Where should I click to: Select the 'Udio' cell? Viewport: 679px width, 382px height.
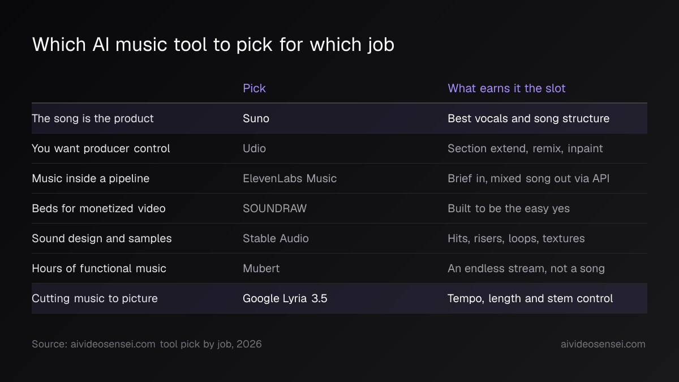pos(254,148)
